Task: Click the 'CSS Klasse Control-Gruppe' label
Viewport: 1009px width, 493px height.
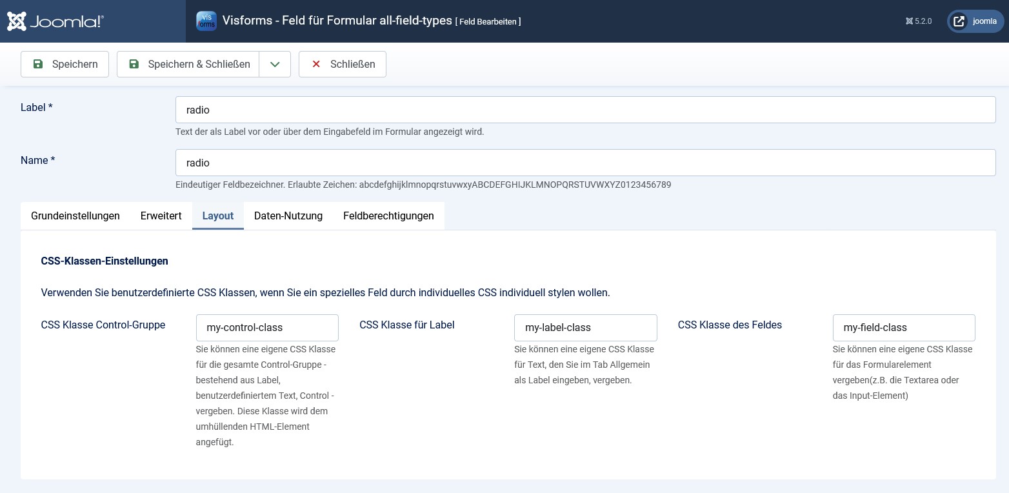Action: 103,325
